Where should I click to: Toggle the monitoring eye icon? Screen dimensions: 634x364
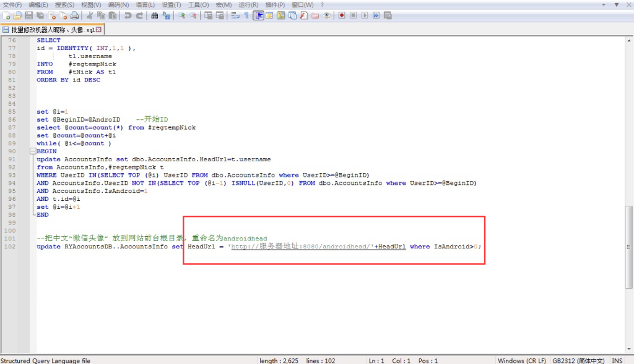pos(327,15)
